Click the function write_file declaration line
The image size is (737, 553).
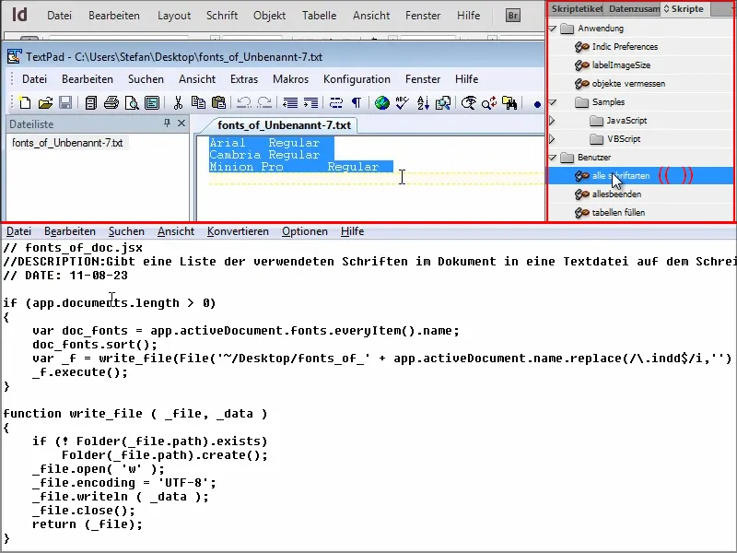(135, 414)
